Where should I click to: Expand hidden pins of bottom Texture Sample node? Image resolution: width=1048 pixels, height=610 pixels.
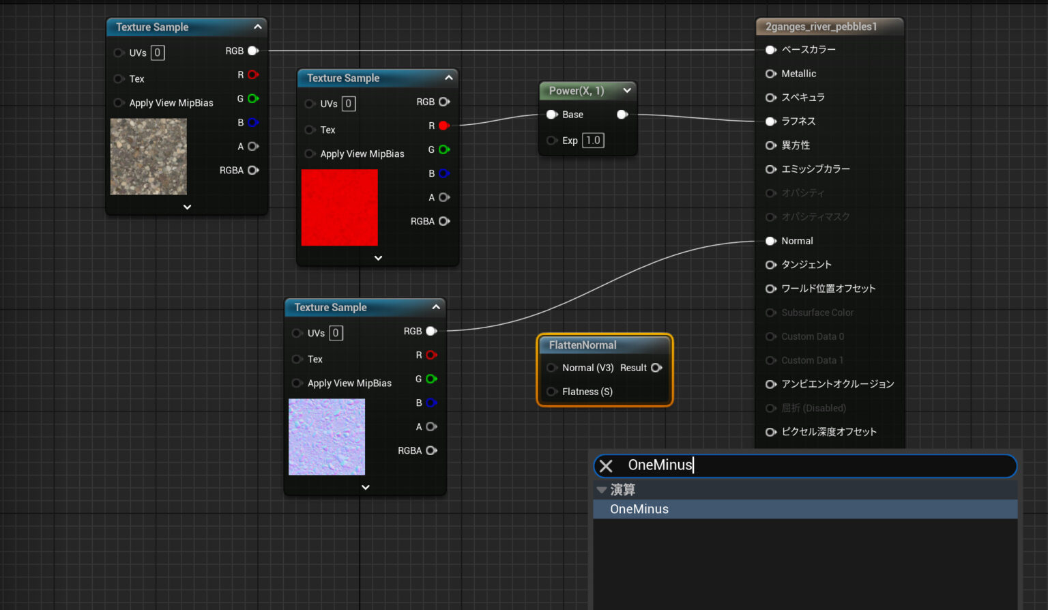point(364,486)
